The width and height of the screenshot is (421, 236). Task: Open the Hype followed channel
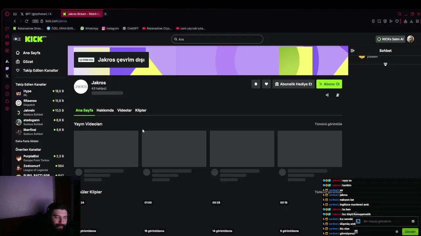click(39, 93)
